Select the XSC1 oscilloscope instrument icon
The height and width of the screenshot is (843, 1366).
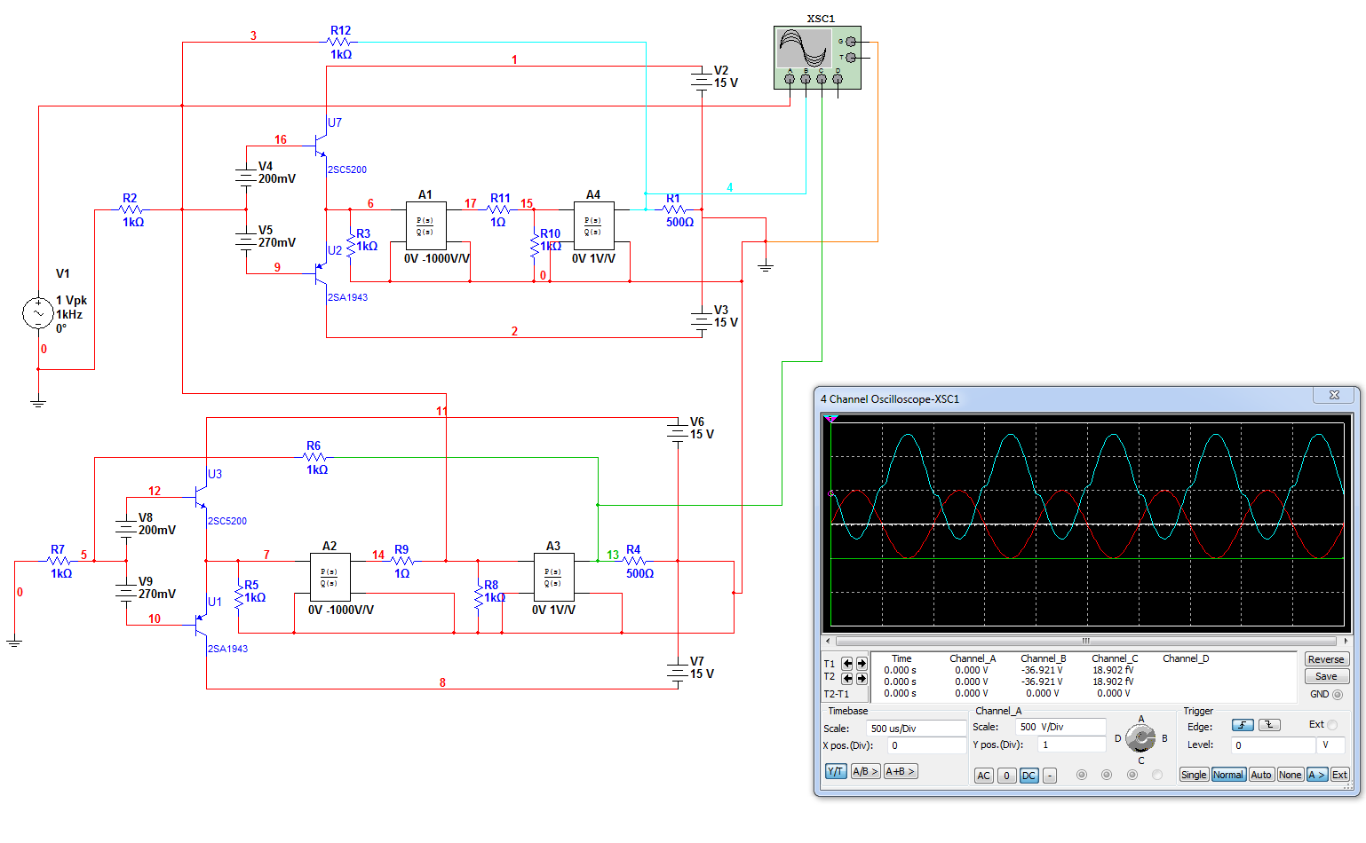(x=817, y=58)
